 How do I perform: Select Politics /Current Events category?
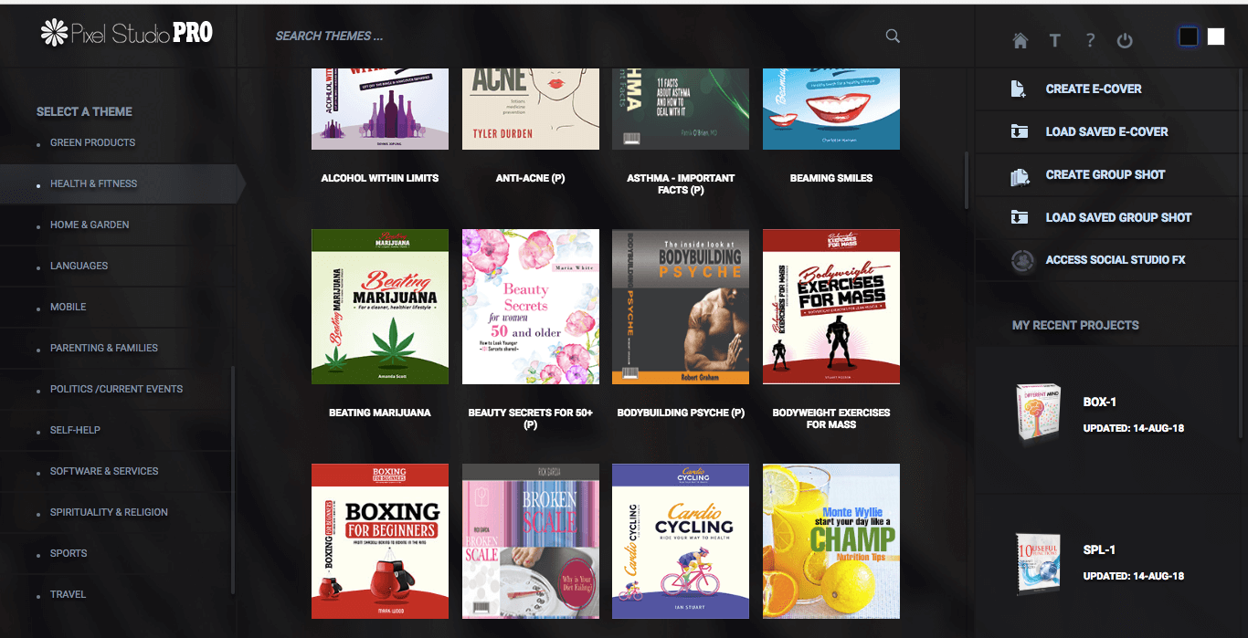point(116,389)
